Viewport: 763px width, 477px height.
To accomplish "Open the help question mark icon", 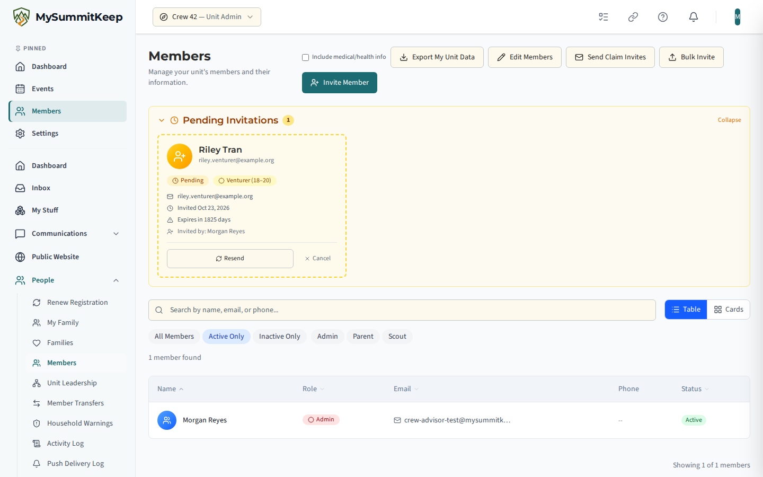I will 663,17.
